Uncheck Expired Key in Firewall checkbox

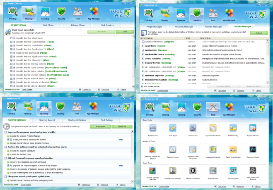(x=11, y=53)
